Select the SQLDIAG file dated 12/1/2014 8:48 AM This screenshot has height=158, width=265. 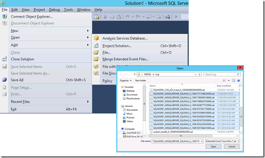(x=194, y=128)
